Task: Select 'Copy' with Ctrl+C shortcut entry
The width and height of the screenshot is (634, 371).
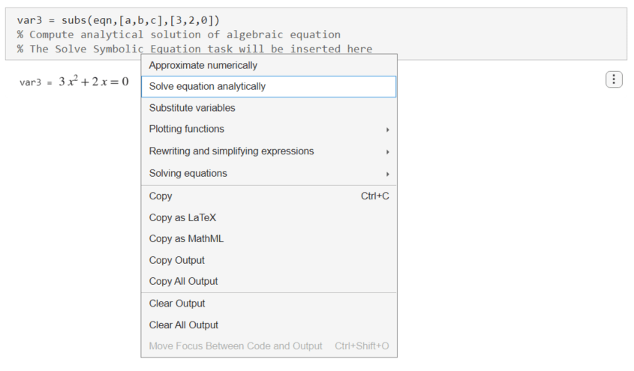Action: pos(161,196)
